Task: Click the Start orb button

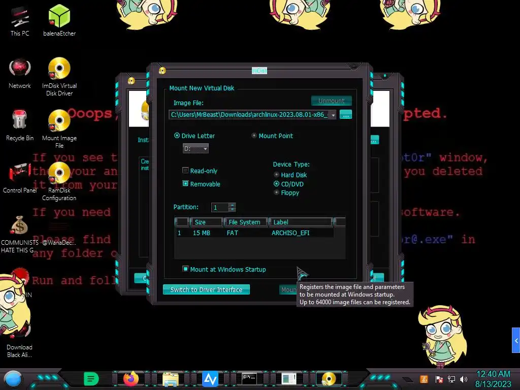Action: pos(13,379)
